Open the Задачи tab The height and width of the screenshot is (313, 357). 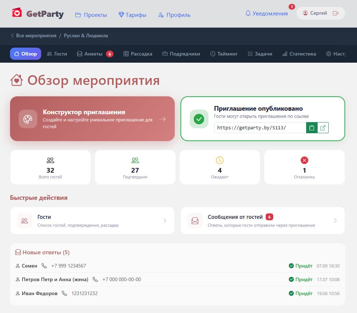click(x=260, y=54)
